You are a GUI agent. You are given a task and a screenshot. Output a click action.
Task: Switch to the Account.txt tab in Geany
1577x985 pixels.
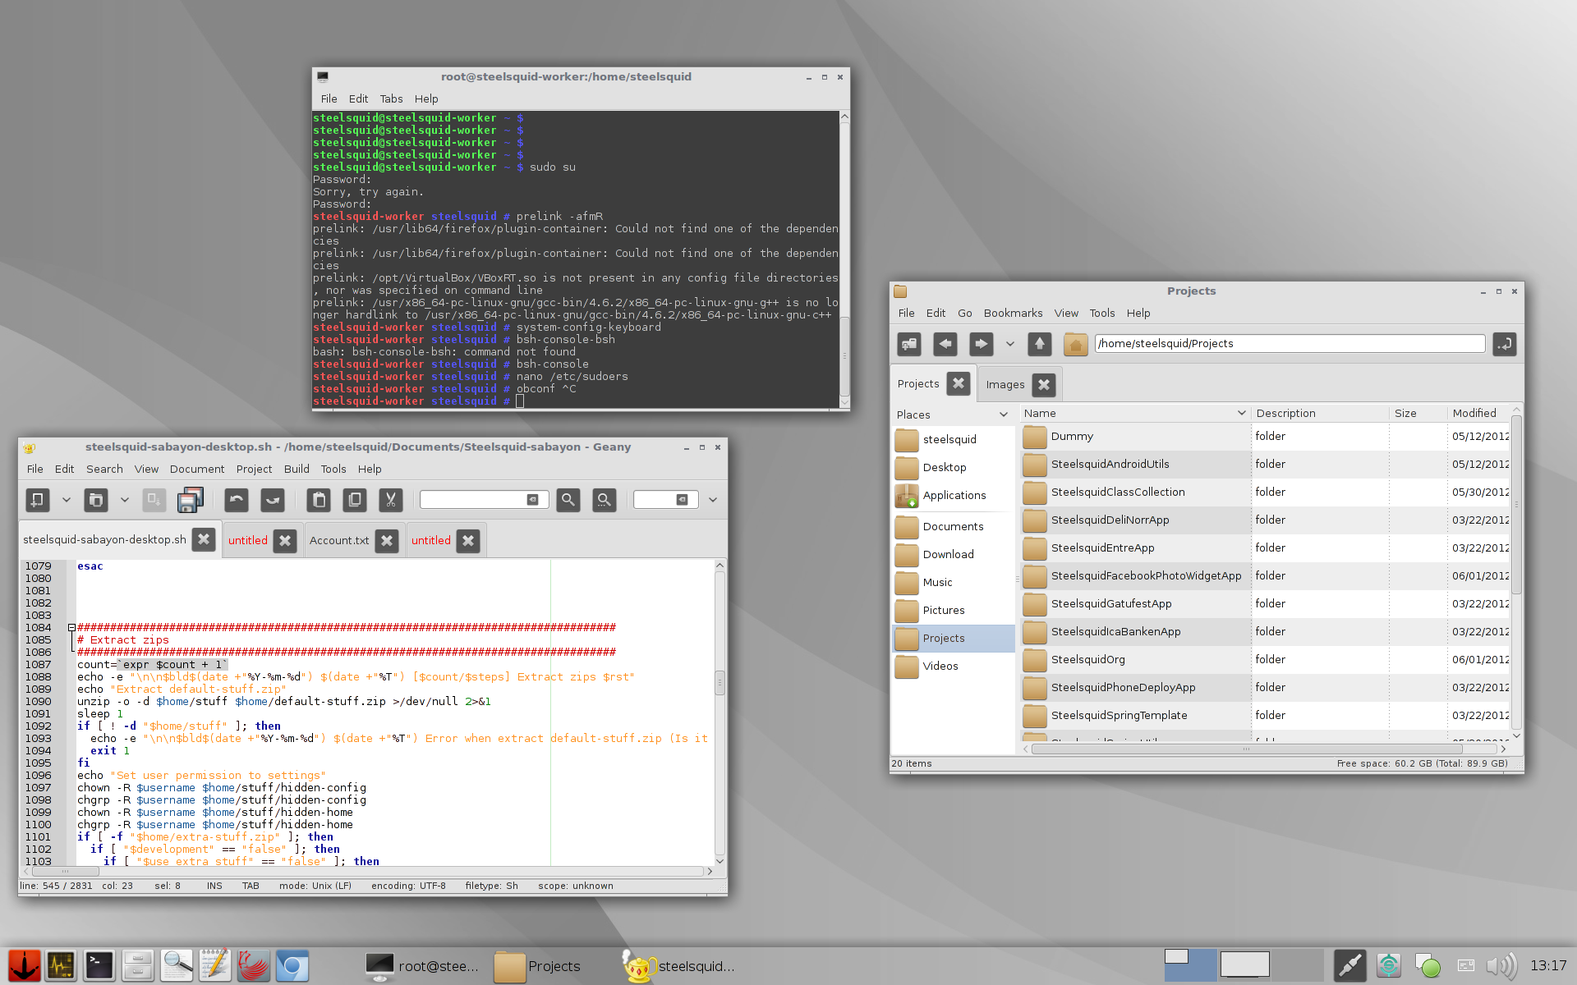pyautogui.click(x=339, y=540)
